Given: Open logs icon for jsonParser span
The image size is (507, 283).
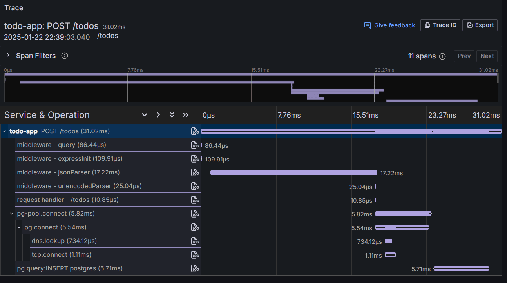Looking at the screenshot, I should 195,172.
